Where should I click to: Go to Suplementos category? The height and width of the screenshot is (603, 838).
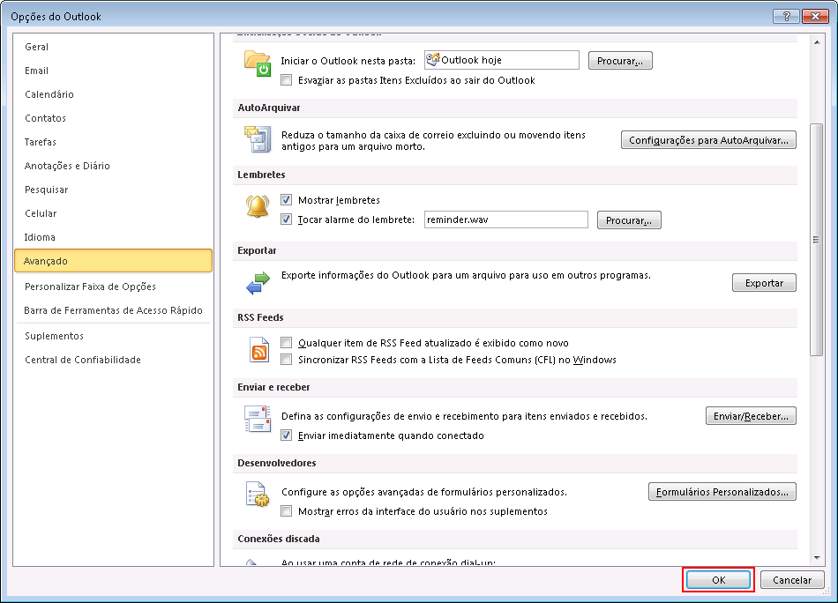(x=113, y=336)
